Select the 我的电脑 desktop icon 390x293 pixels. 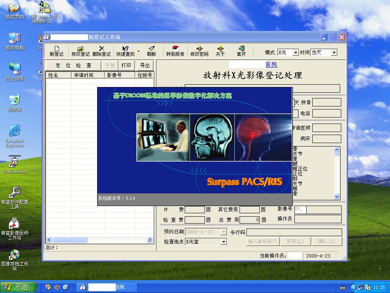coord(15,42)
